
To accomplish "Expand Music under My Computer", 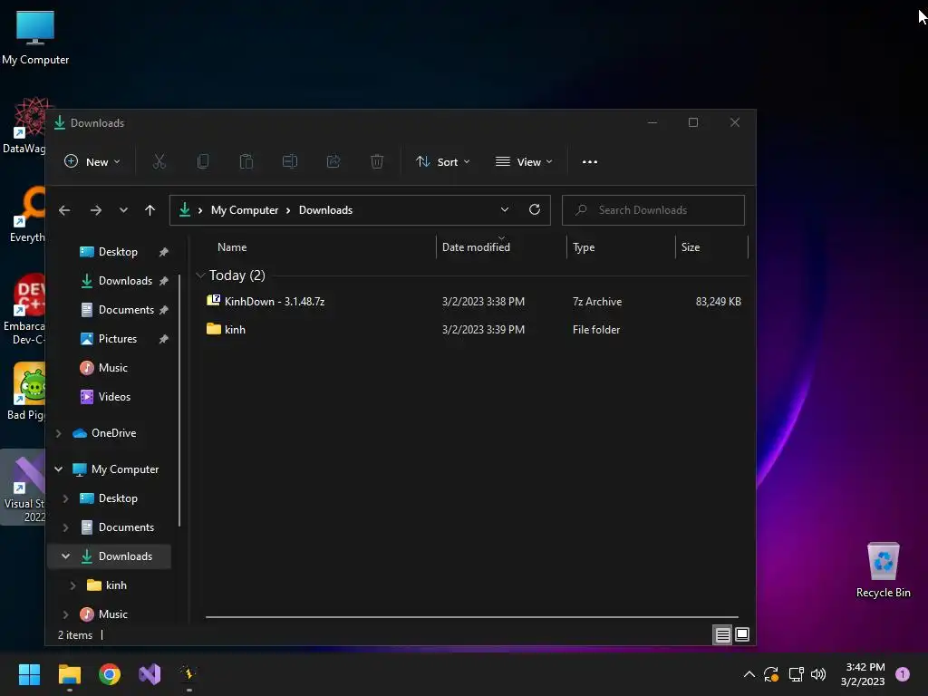I will pos(65,614).
